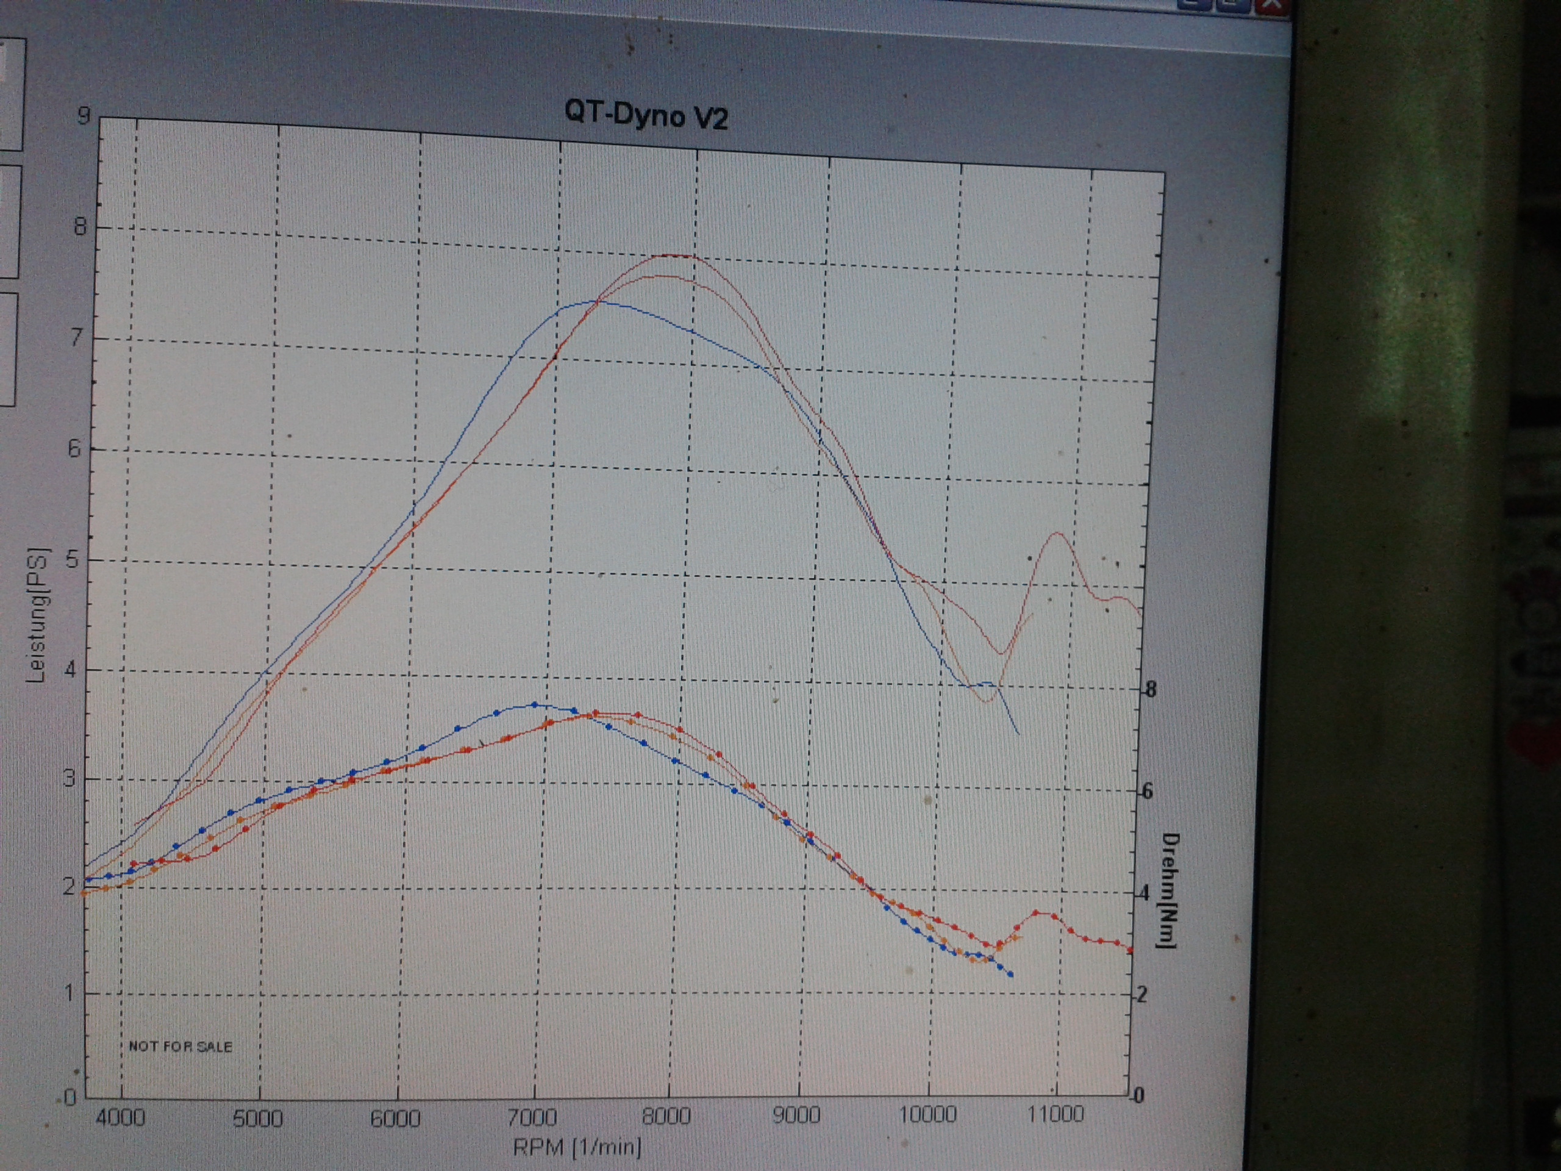Click the 7000 RPM tick label
Image resolution: width=1561 pixels, height=1171 pixels.
coord(533,1117)
